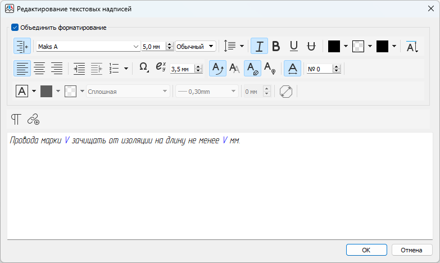
Task: Toggle strikethrough text formatting
Action: pyautogui.click(x=311, y=46)
